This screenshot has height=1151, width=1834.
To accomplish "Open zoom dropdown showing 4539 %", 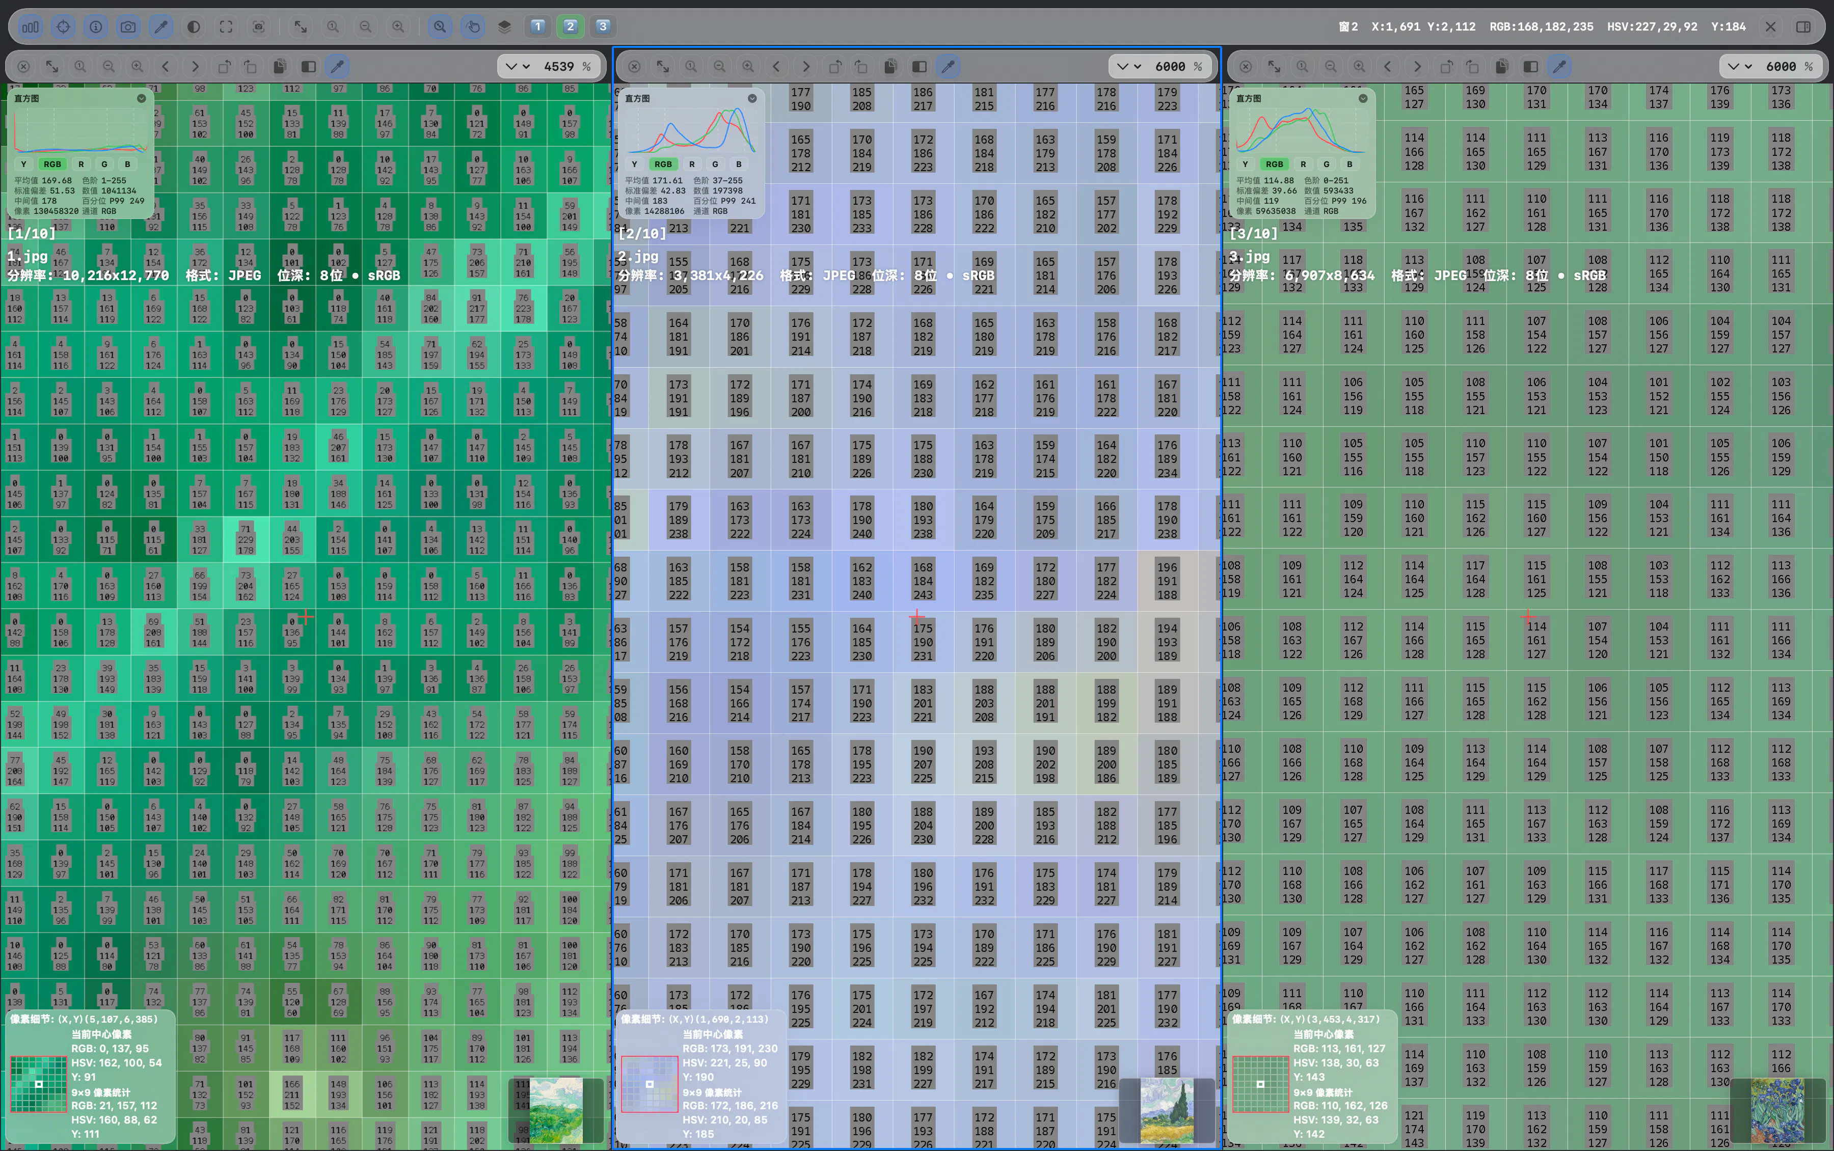I will (549, 66).
